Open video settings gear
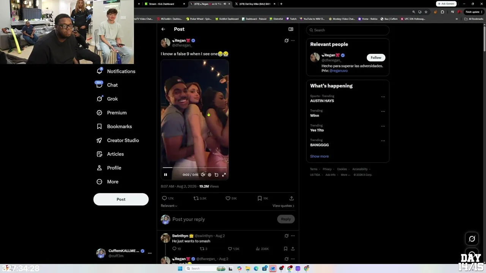This screenshot has width=486, height=273. 210,175
